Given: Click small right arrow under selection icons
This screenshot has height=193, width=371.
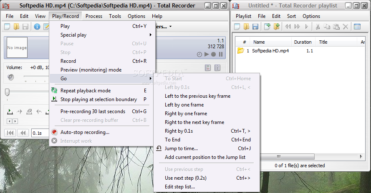Looking at the screenshot, I should 15,121.
